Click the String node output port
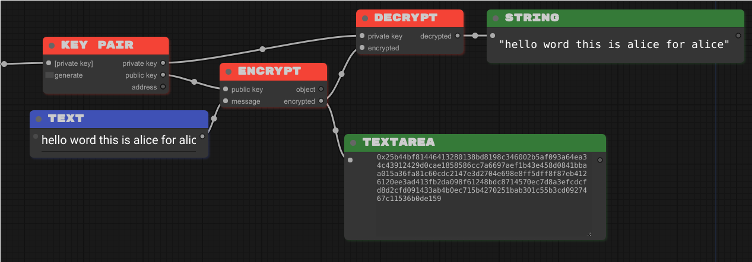The width and height of the screenshot is (752, 262). (x=738, y=36)
